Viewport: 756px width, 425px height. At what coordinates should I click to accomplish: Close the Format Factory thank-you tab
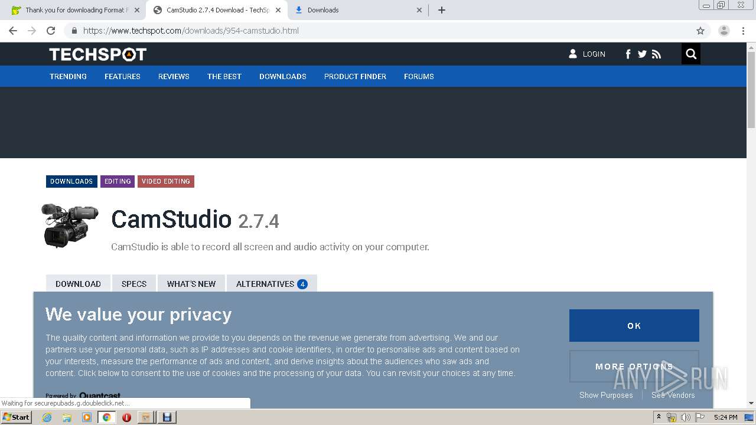137,10
